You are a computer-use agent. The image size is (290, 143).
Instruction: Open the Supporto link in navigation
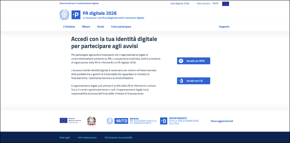[x=224, y=27]
